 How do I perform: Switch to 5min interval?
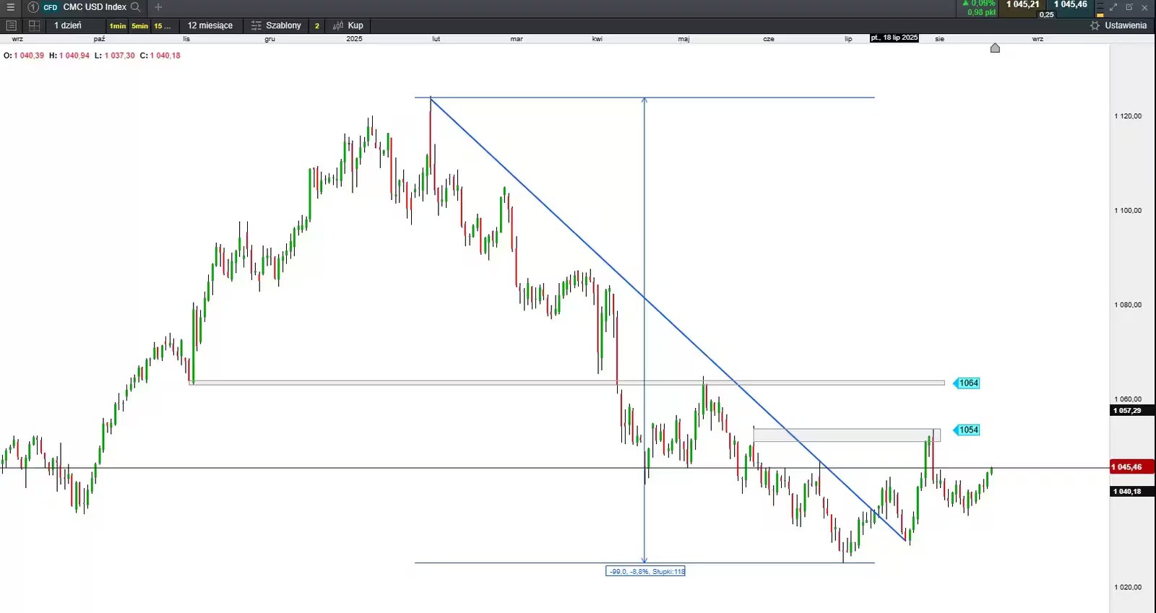[x=139, y=26]
